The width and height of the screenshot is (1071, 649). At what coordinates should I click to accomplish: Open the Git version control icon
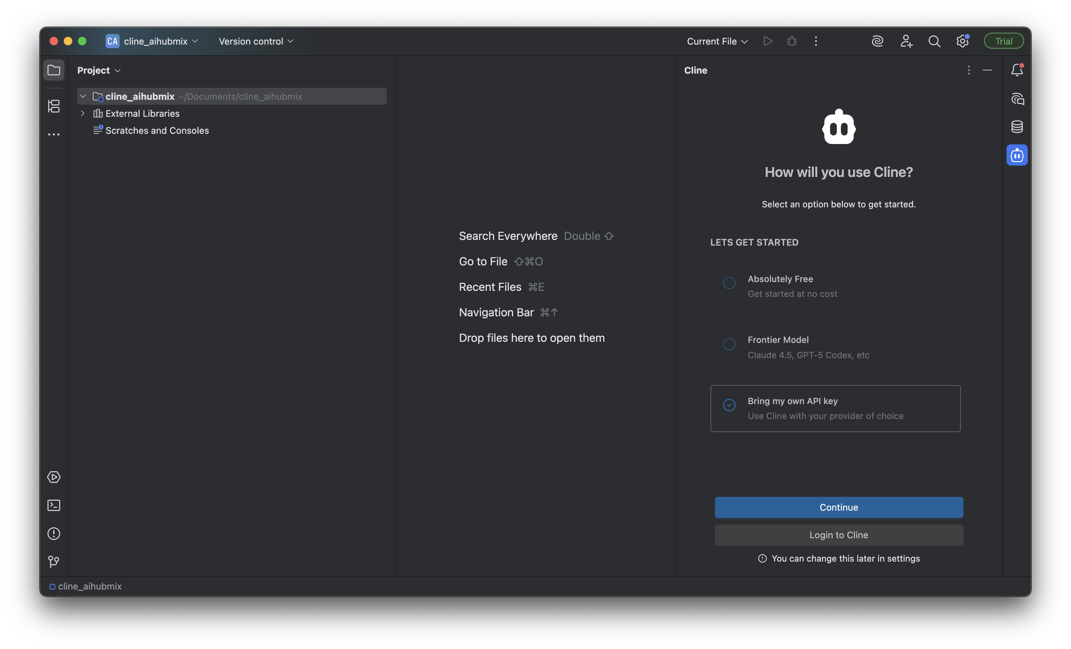(53, 562)
